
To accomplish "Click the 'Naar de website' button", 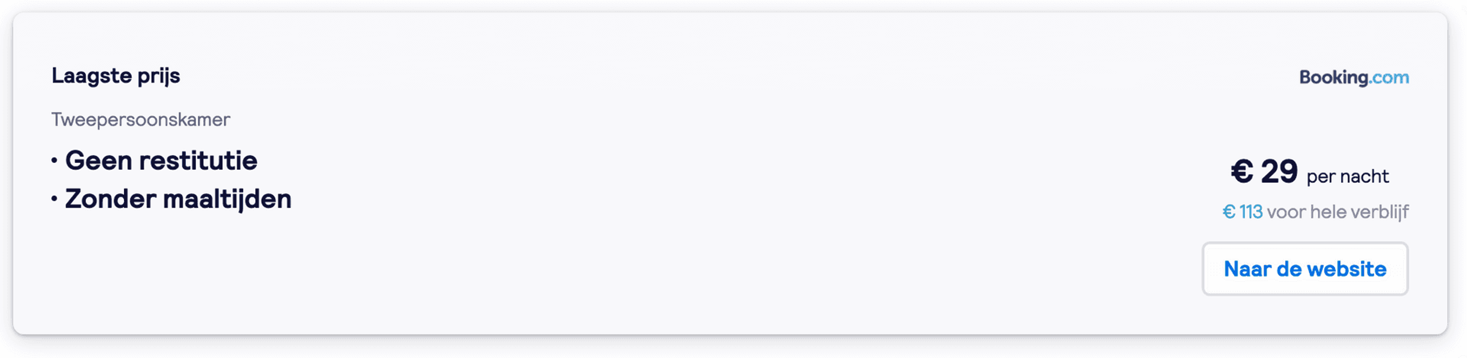I will pos(1305,269).
